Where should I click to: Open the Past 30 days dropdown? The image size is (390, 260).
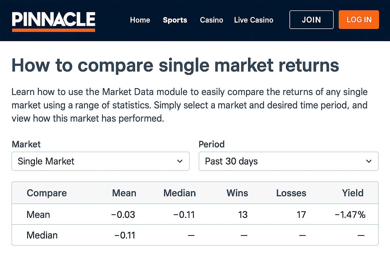tap(288, 161)
